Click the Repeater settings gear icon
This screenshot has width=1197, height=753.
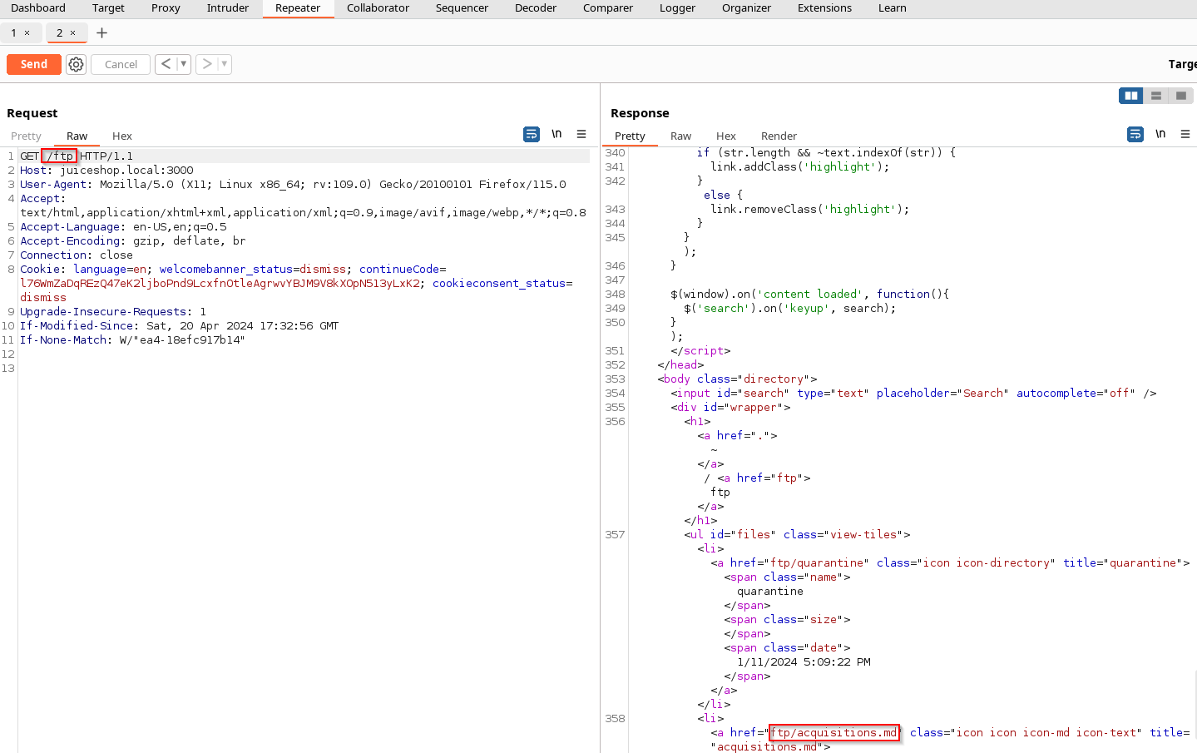(76, 64)
